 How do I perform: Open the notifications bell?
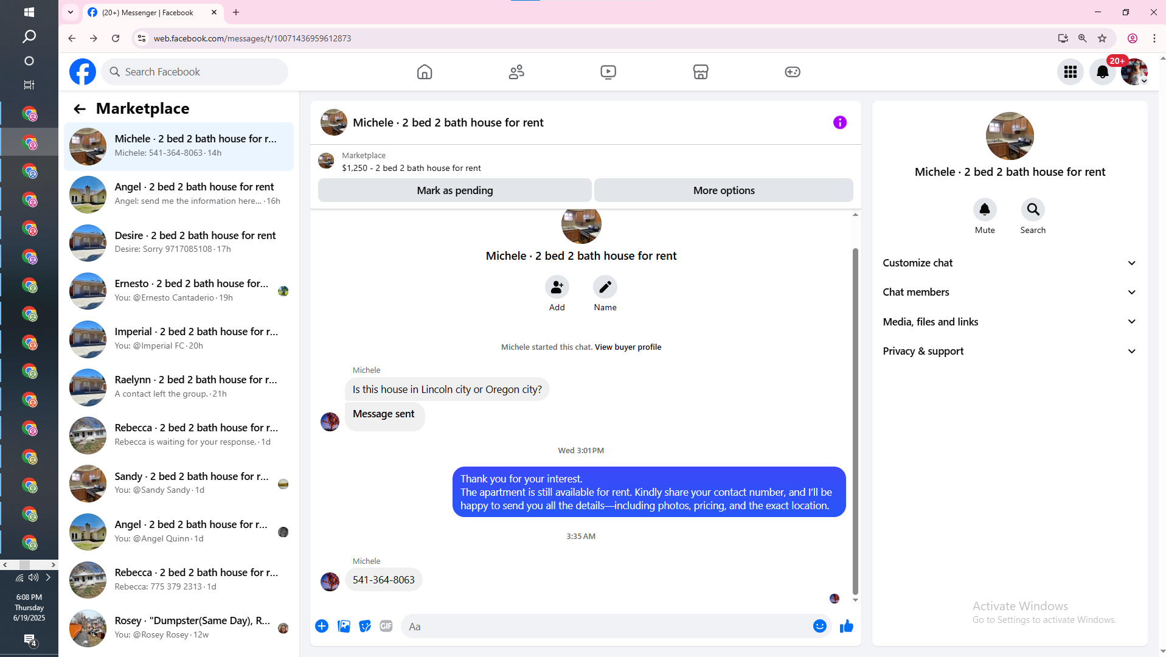coord(1102,72)
